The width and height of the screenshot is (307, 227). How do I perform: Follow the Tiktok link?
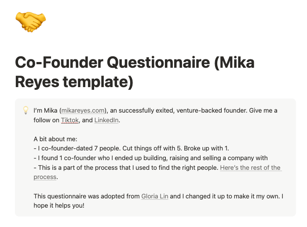[69, 120]
